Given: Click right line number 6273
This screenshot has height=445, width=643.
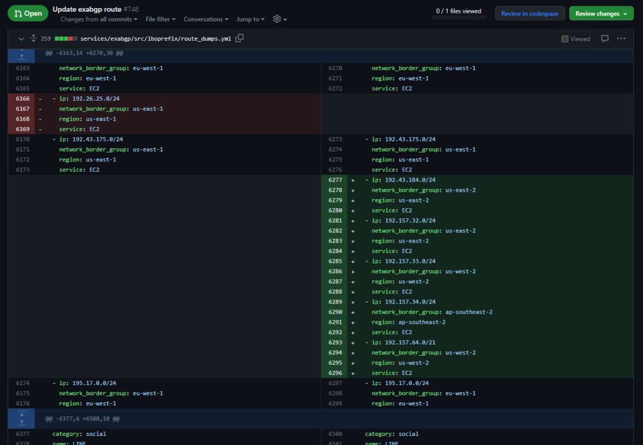Looking at the screenshot, I should click(334, 139).
